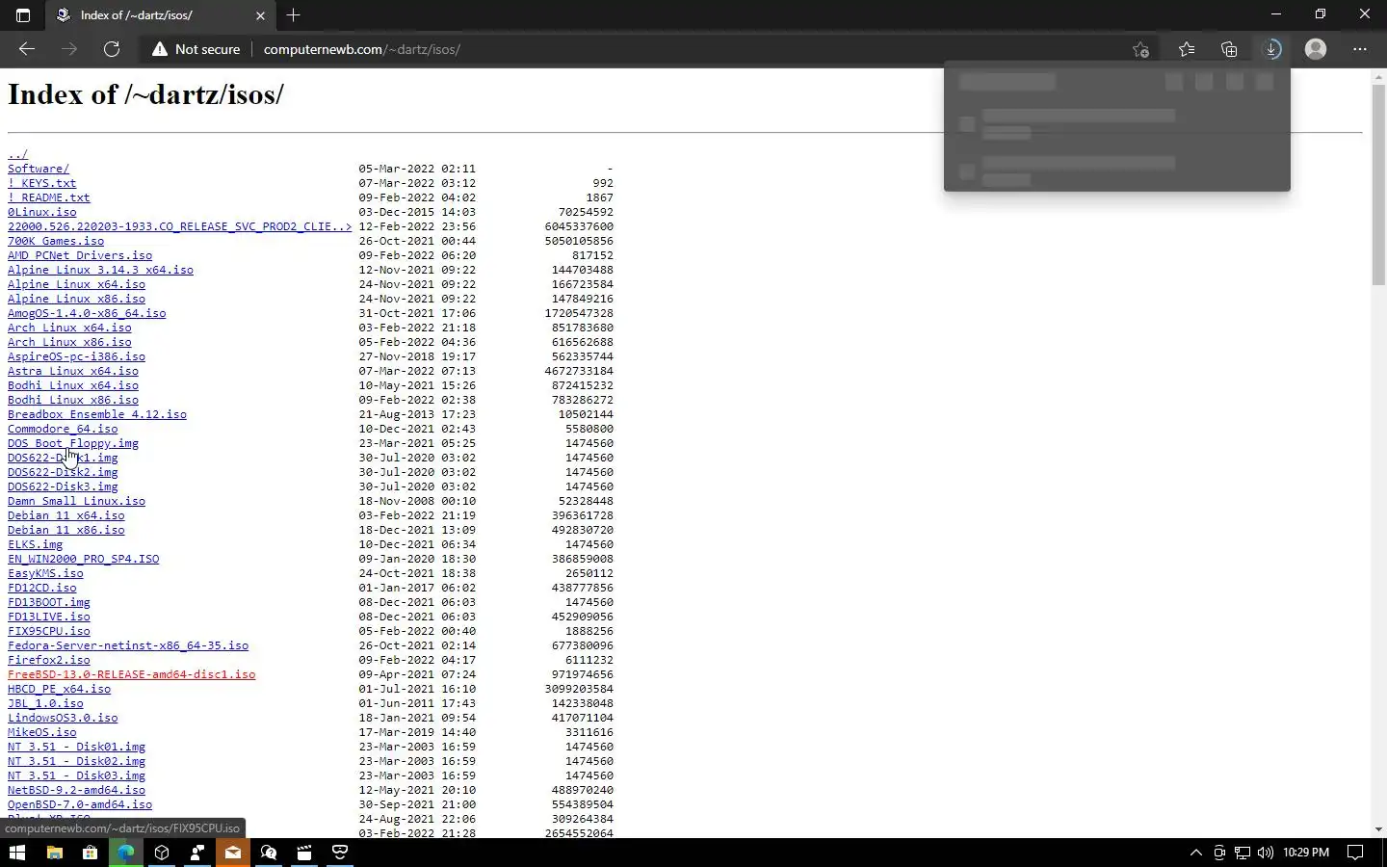Image resolution: width=1387 pixels, height=867 pixels.
Task: Close the Index of /~dartz/isos/ tab
Action: point(260,15)
